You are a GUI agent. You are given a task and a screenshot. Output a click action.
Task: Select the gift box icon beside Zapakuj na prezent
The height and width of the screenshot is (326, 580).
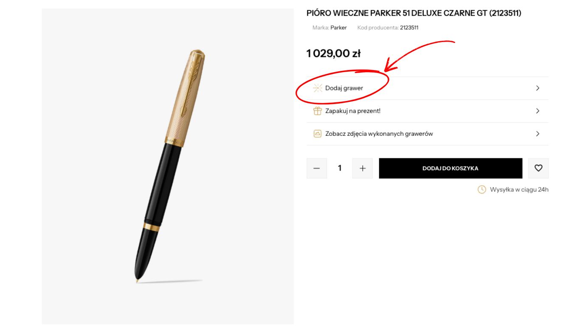click(317, 111)
